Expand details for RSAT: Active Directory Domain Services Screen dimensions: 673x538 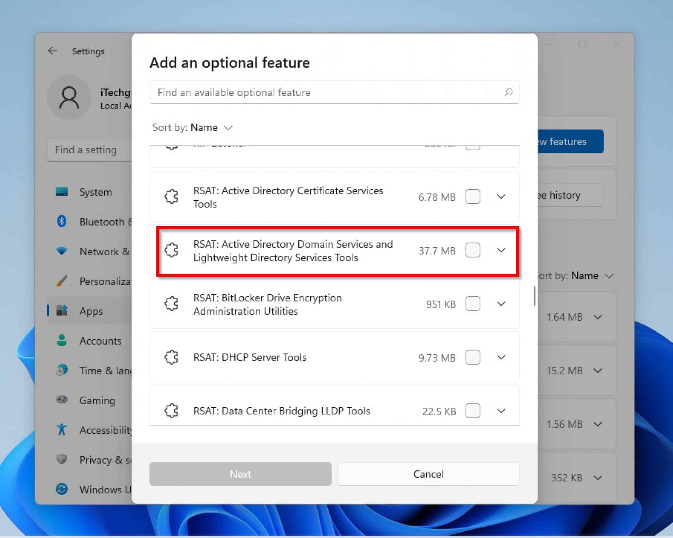click(x=501, y=250)
